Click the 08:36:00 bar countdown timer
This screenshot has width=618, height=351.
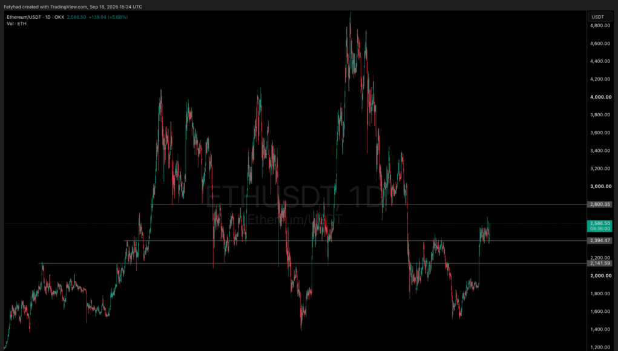tap(600, 229)
